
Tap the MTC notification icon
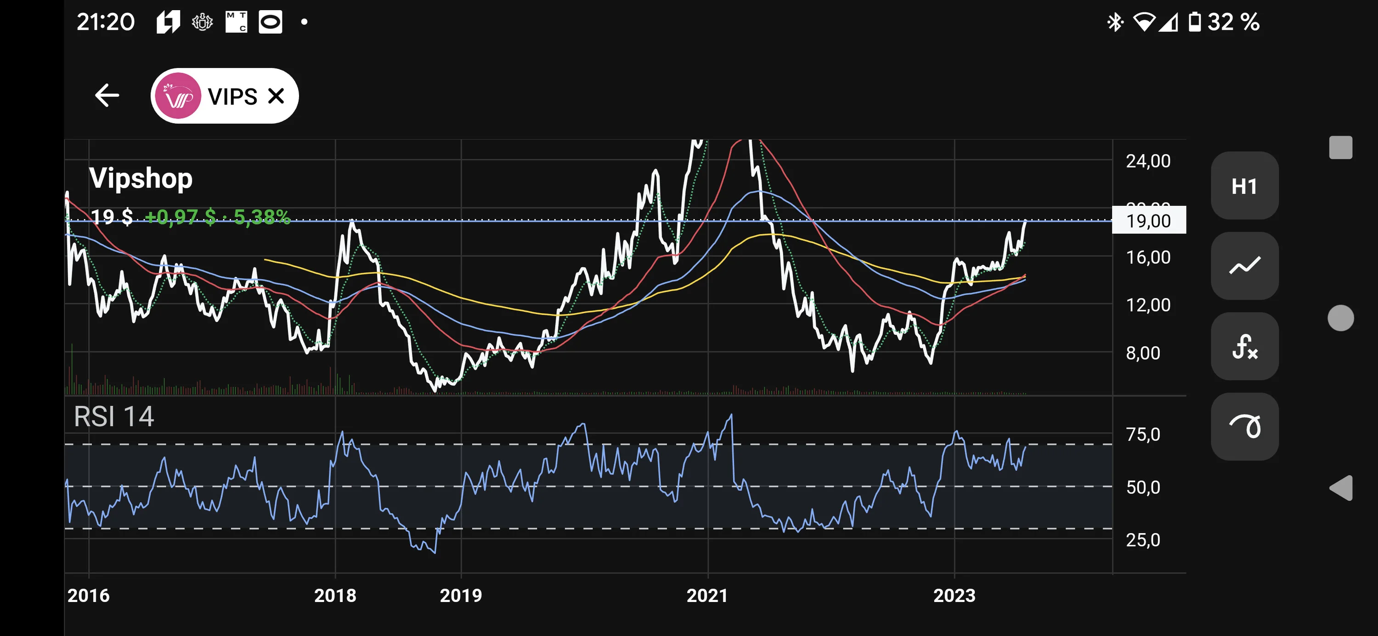point(236,22)
